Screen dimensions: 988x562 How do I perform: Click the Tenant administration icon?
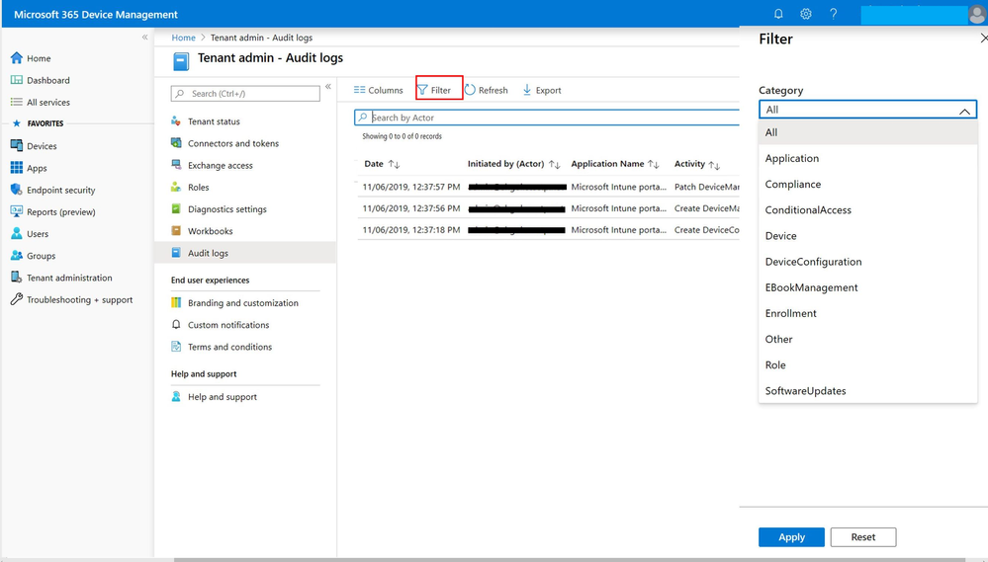(x=17, y=278)
